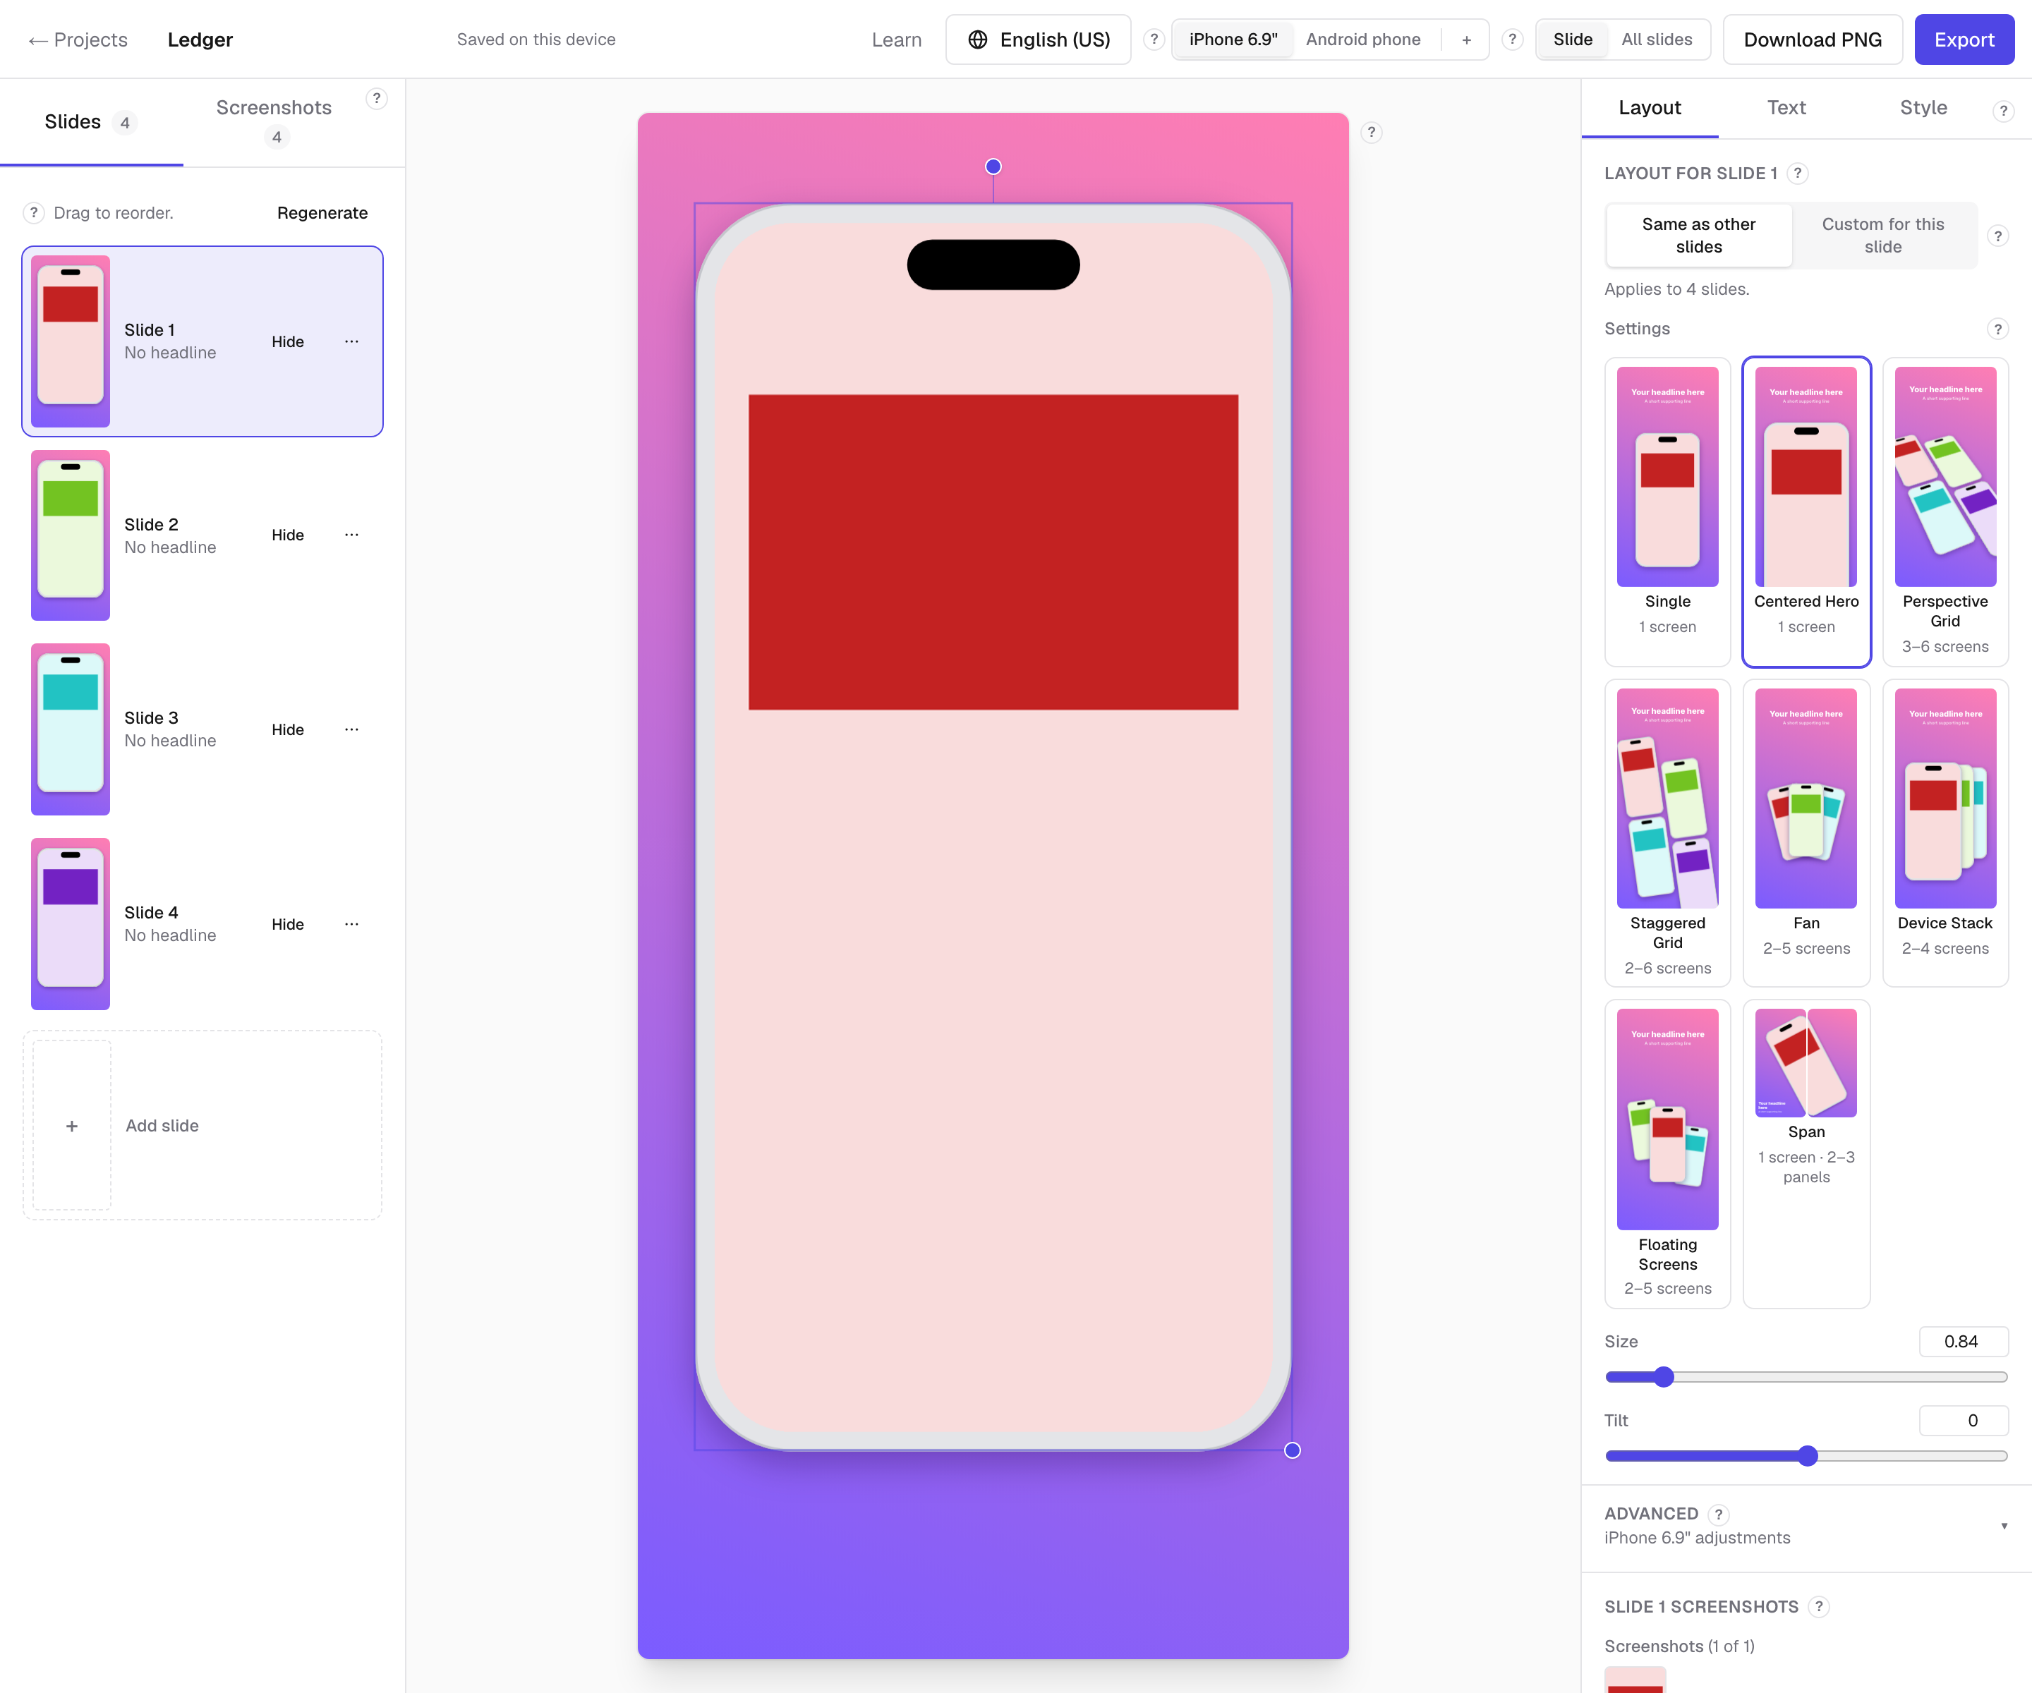Click Add slide
The image size is (2032, 1693).
(202, 1125)
